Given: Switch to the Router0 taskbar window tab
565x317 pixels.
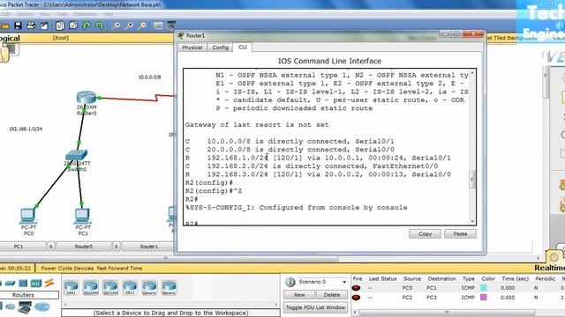Looking at the screenshot, I should tap(84, 247).
